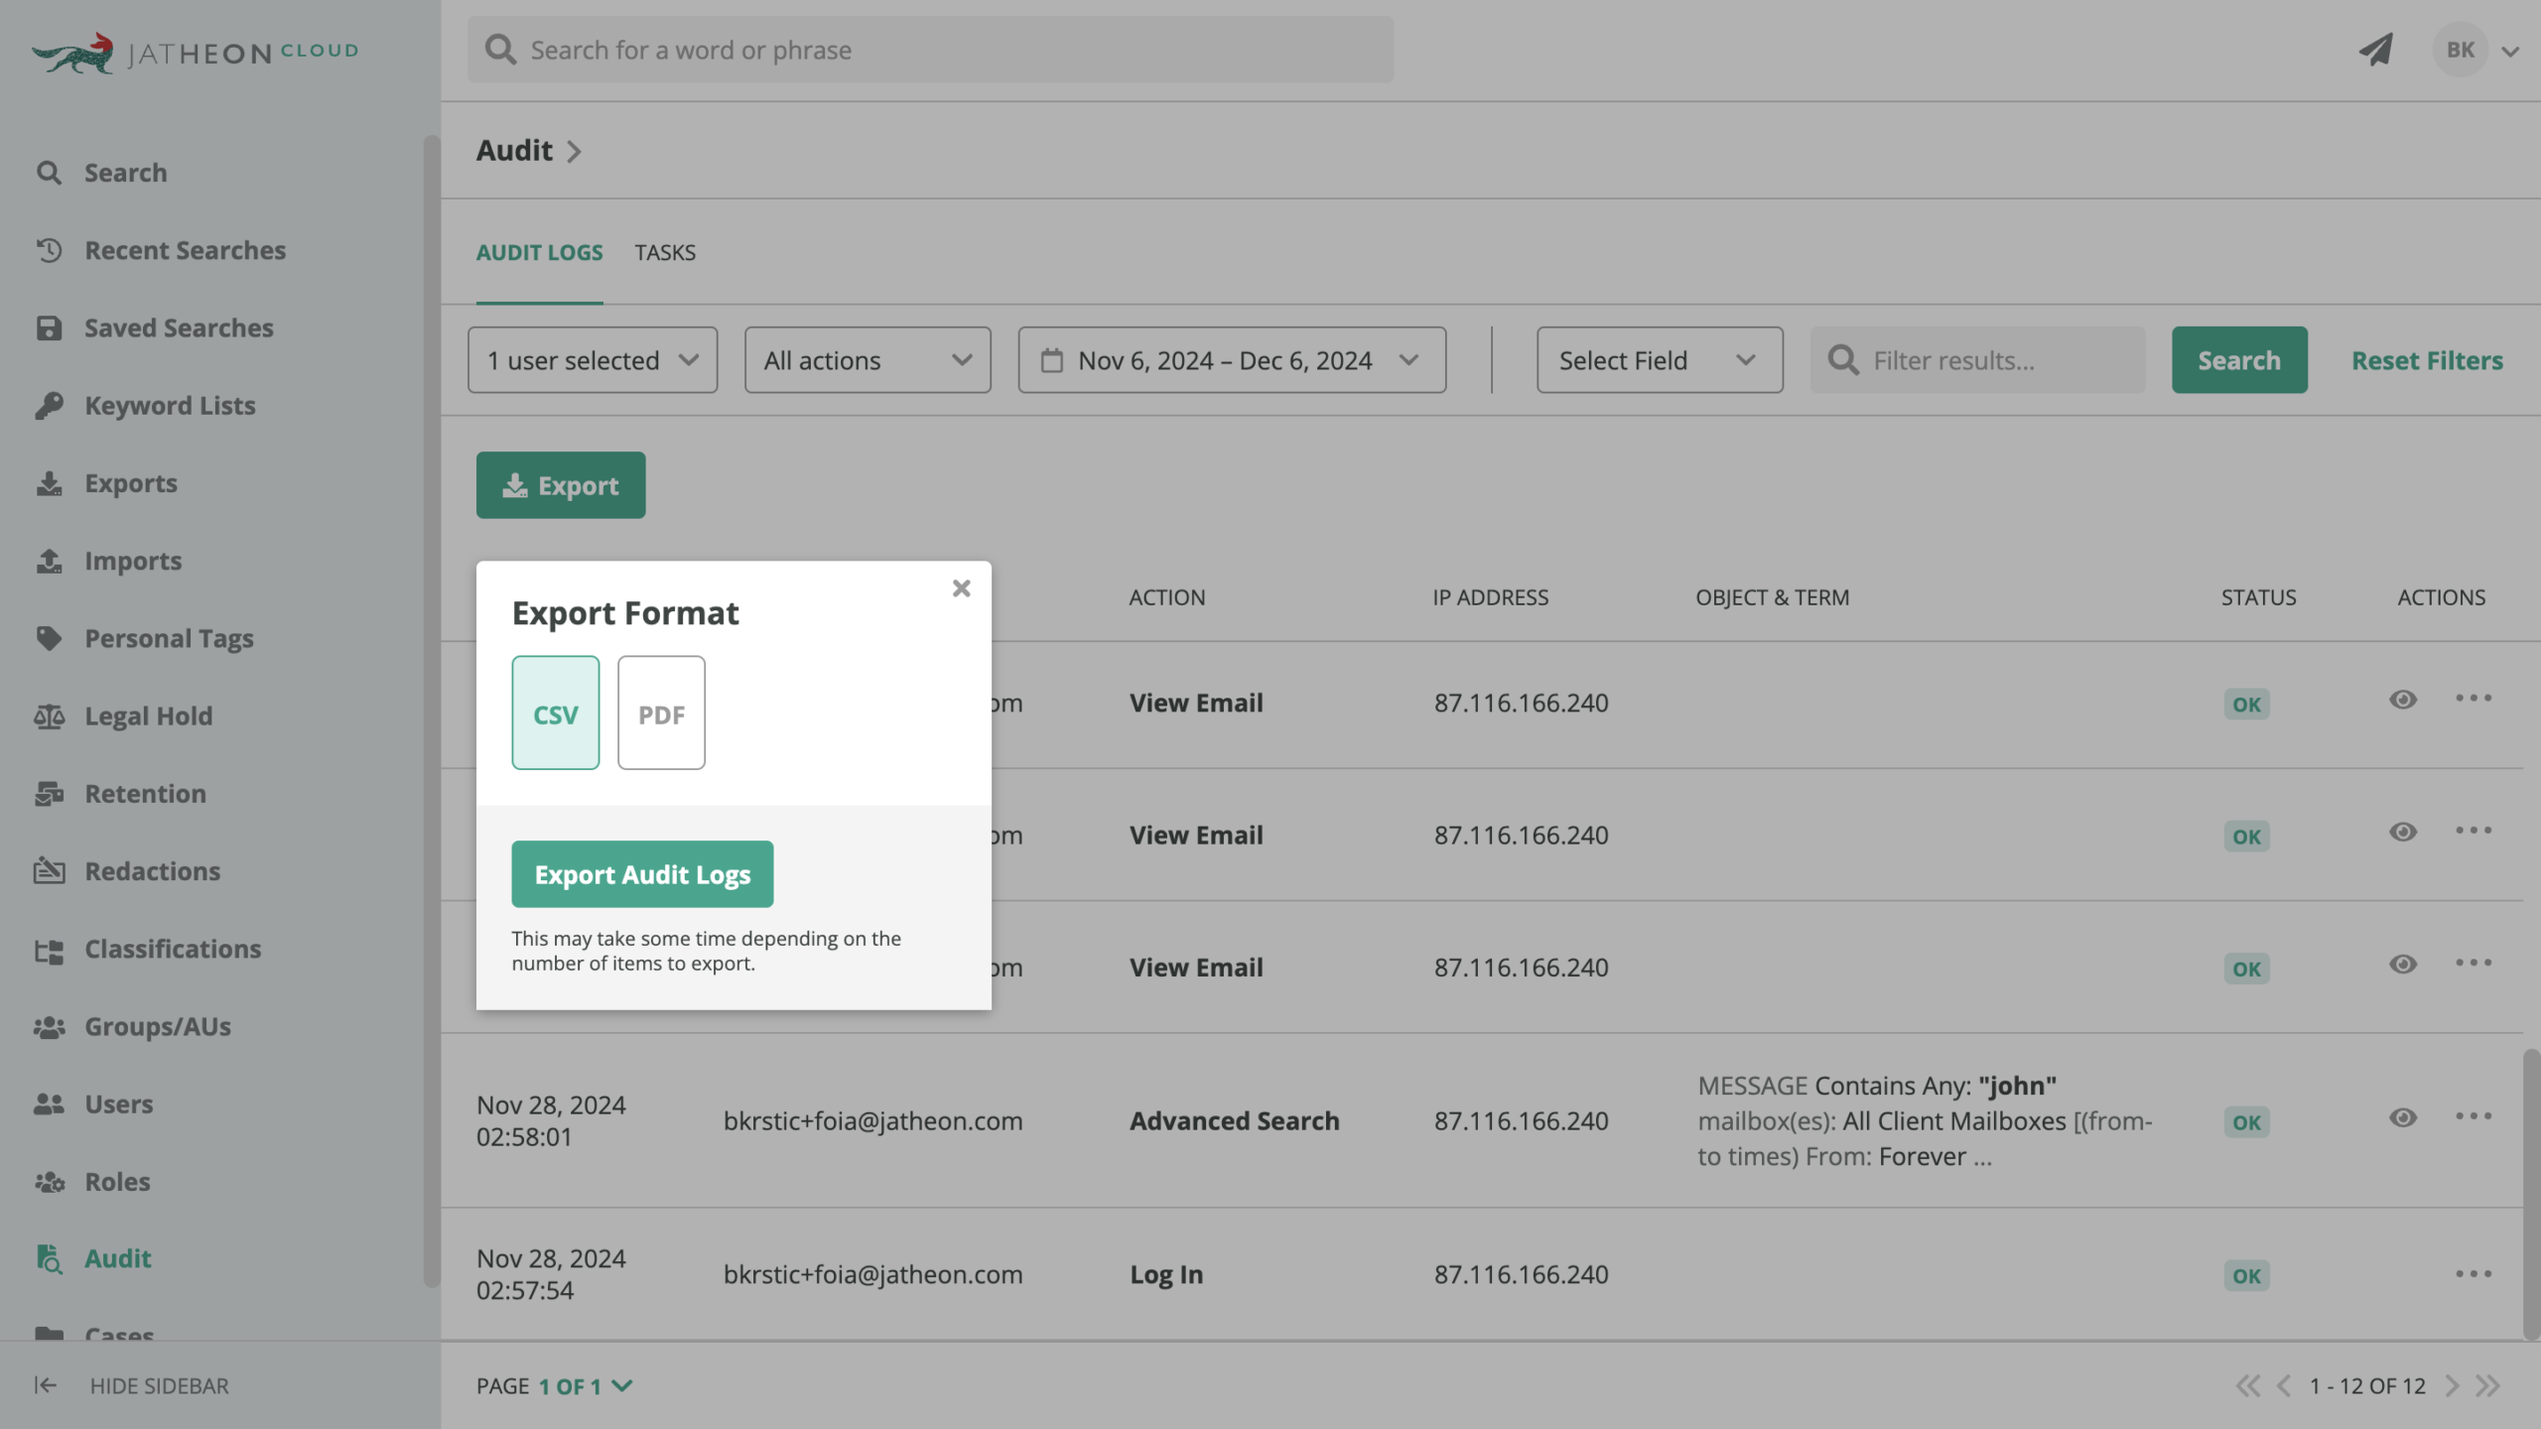The image size is (2541, 1429).
Task: Click the STATUS column header
Action: (x=2258, y=597)
